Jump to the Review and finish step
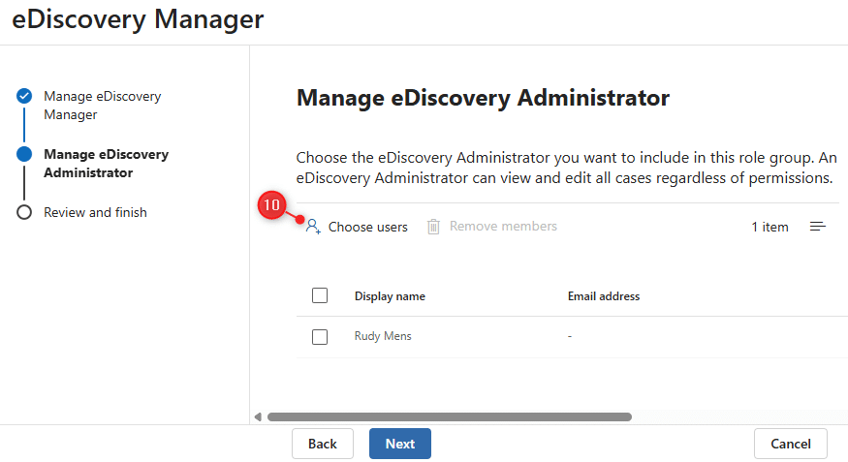This screenshot has width=848, height=462. (x=95, y=212)
